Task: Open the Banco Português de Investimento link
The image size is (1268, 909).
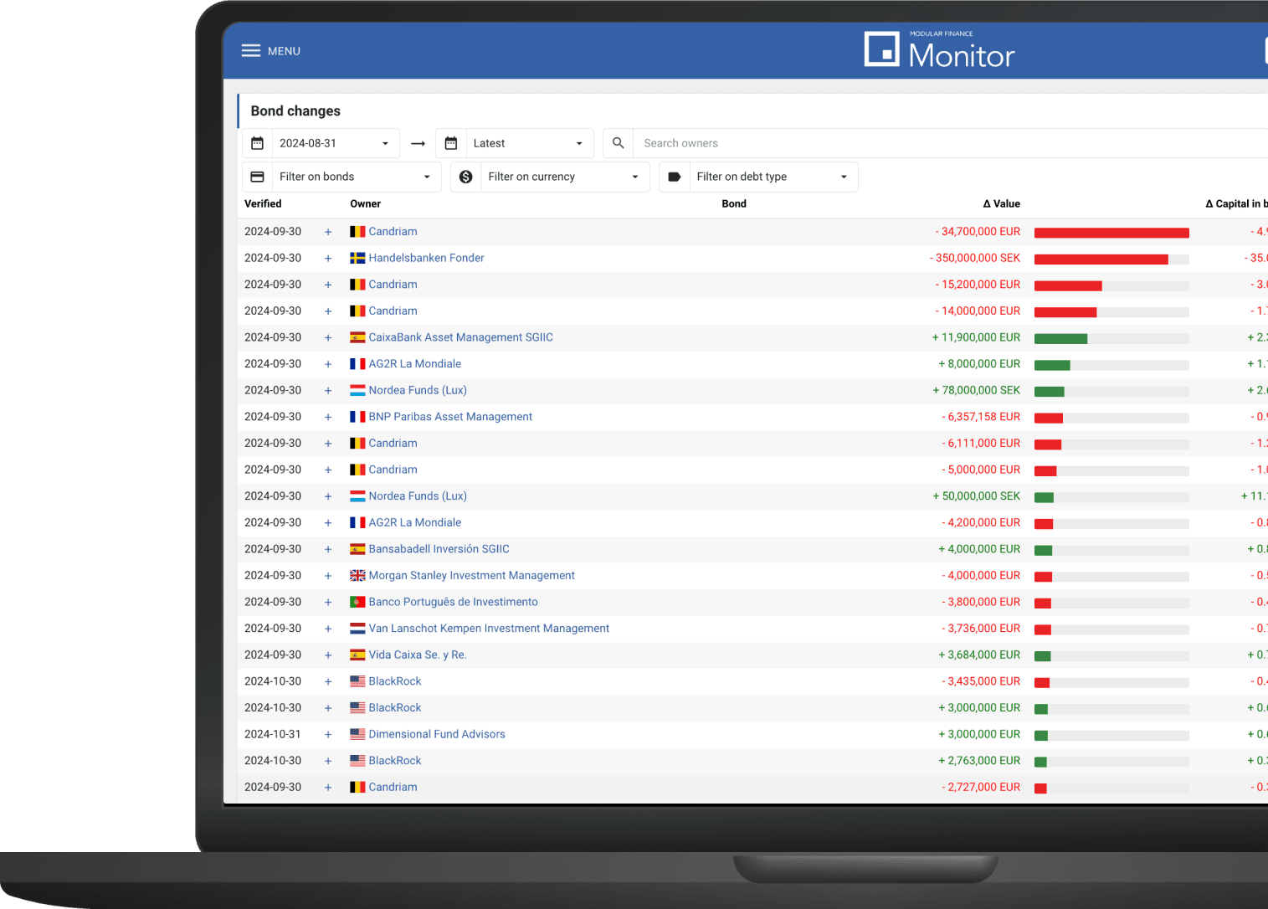Action: (453, 602)
